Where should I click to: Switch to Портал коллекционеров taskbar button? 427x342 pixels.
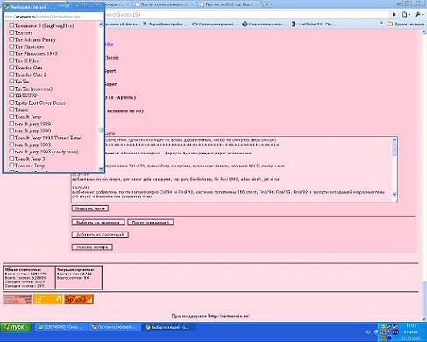pyautogui.click(x=114, y=327)
